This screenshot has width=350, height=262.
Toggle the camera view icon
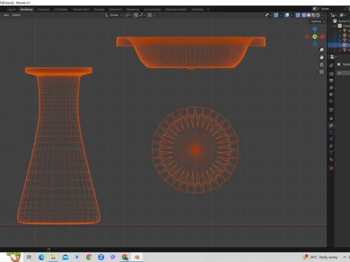coord(322,64)
